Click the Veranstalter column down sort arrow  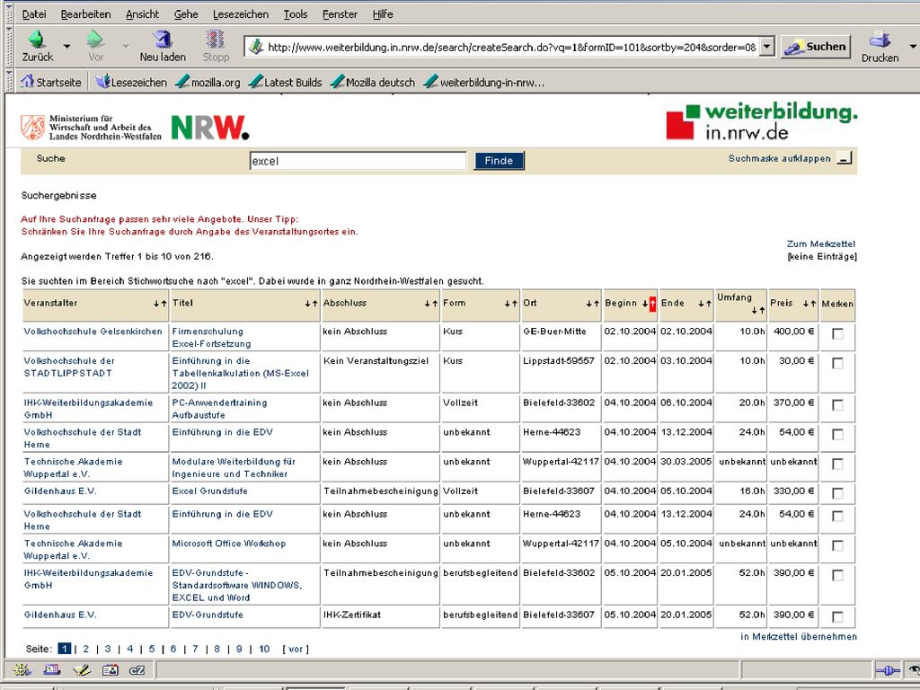(156, 304)
